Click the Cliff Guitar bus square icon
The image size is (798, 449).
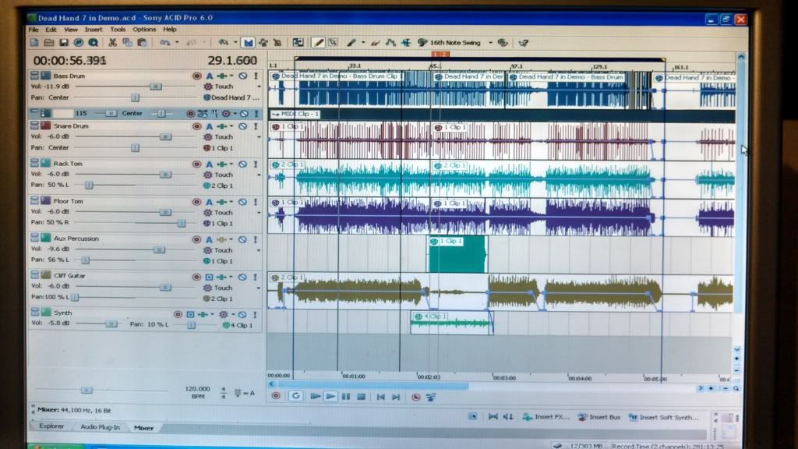209,277
